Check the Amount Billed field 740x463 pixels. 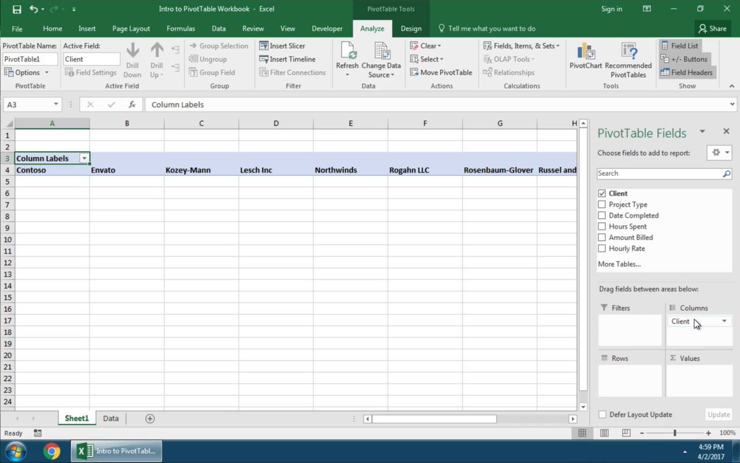(602, 237)
